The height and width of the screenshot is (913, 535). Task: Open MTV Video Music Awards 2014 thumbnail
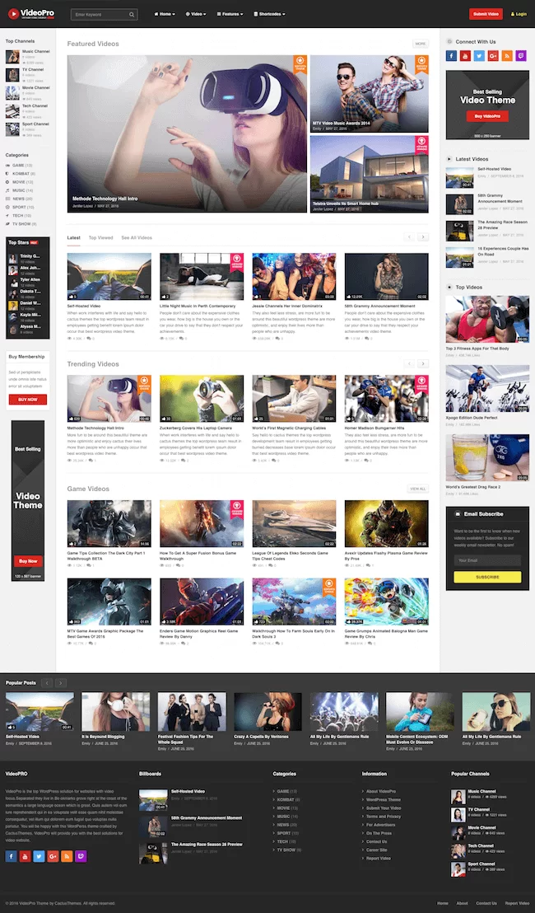pos(370,94)
